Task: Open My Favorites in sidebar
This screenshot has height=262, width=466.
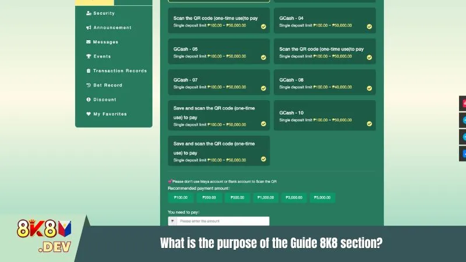Action: coord(107,114)
